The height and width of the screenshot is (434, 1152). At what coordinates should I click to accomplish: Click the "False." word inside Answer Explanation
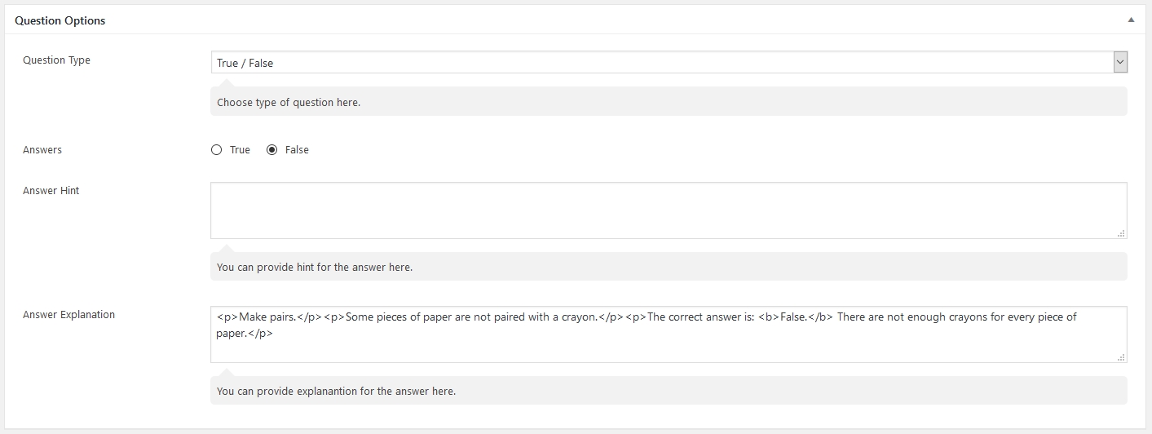(794, 317)
